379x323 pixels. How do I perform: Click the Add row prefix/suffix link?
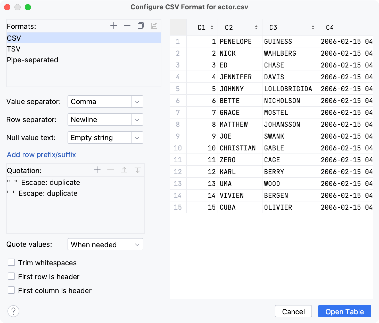click(x=41, y=155)
